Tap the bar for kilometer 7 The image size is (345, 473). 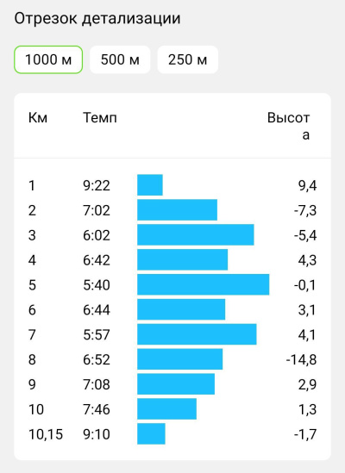pyautogui.click(x=197, y=334)
